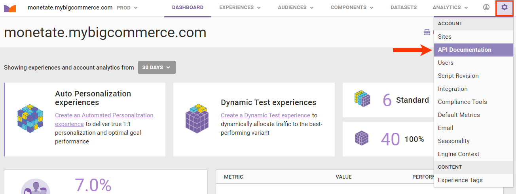Viewport: 516px width, 194px height.
Task: Open Integration menu item
Action: (x=473, y=89)
